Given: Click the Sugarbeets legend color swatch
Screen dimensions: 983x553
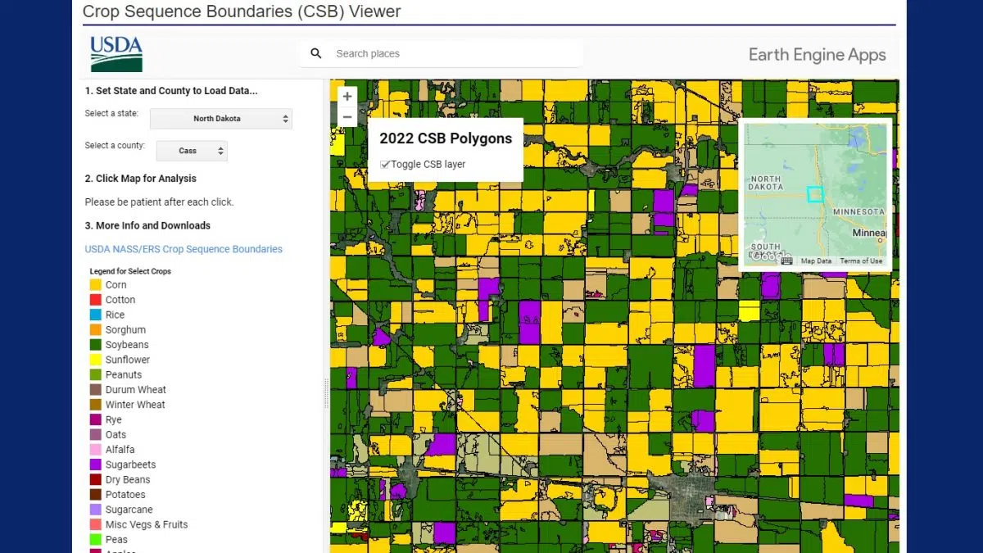Looking at the screenshot, I should coord(96,465).
